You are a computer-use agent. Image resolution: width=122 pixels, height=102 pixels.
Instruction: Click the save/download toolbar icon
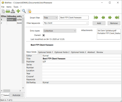[13, 11]
